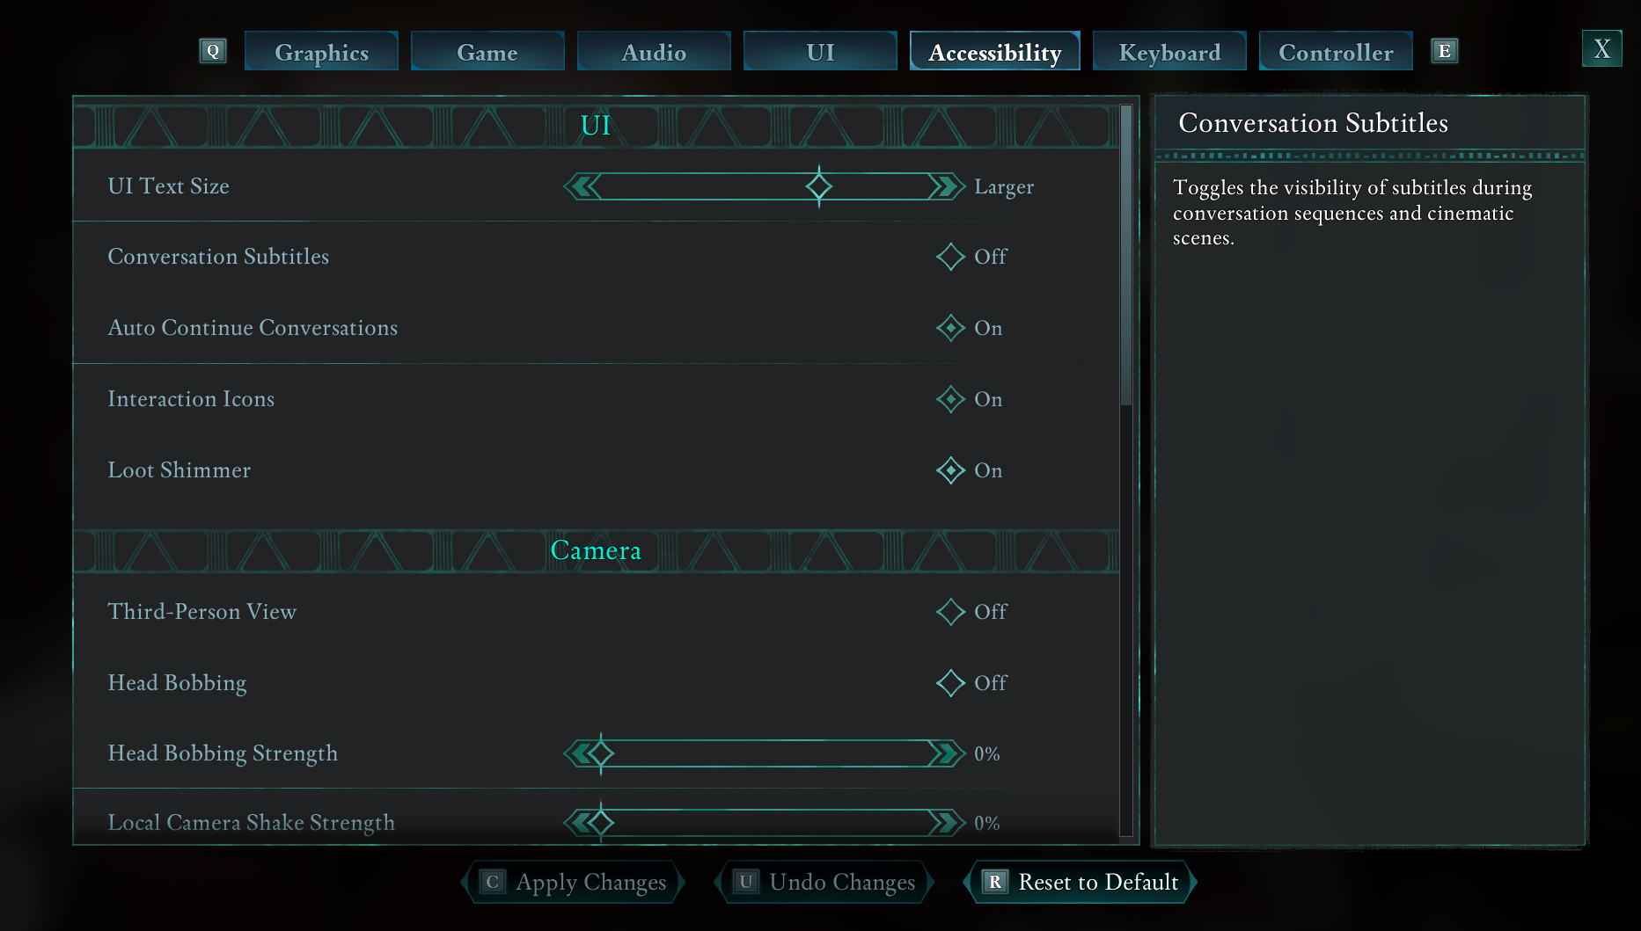The width and height of the screenshot is (1641, 931).
Task: Enable the Head Bobbing toggle
Action: [950, 683]
